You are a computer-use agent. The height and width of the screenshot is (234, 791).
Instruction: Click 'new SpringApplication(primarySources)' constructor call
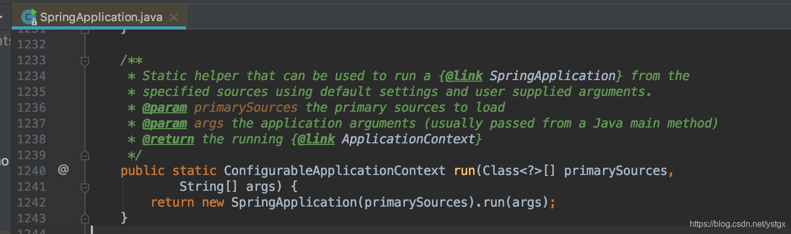[x=340, y=202]
